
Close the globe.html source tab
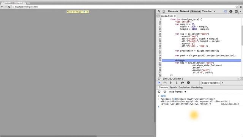[175, 16]
